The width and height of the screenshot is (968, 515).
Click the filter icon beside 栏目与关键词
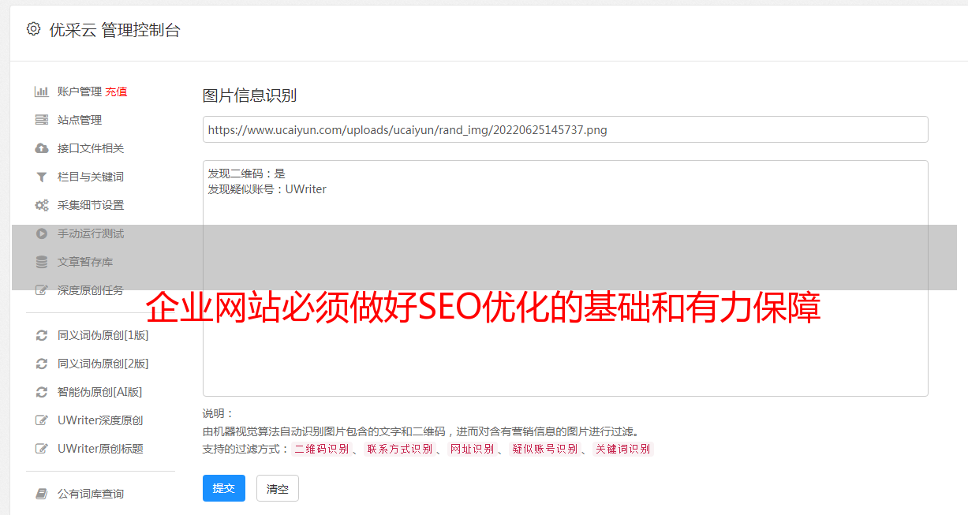(42, 177)
